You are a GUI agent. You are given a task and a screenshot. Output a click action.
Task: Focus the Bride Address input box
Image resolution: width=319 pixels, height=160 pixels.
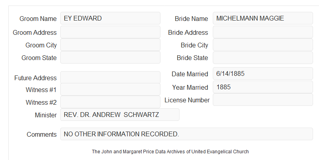pyautogui.click(x=263, y=32)
